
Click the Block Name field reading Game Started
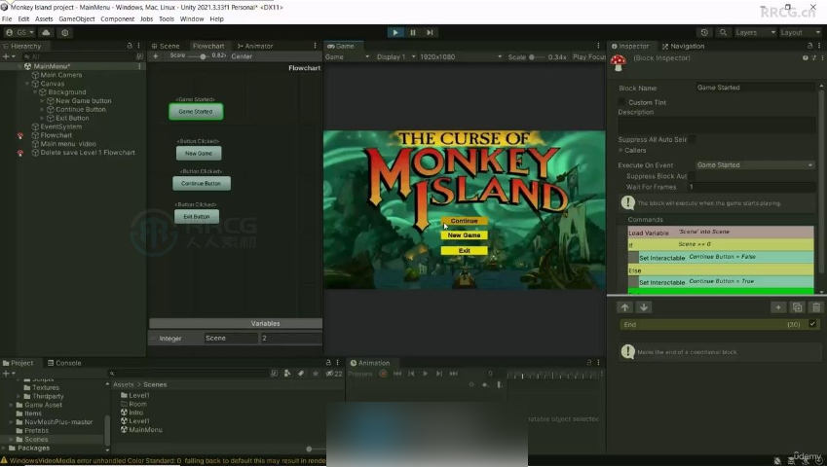tap(755, 88)
